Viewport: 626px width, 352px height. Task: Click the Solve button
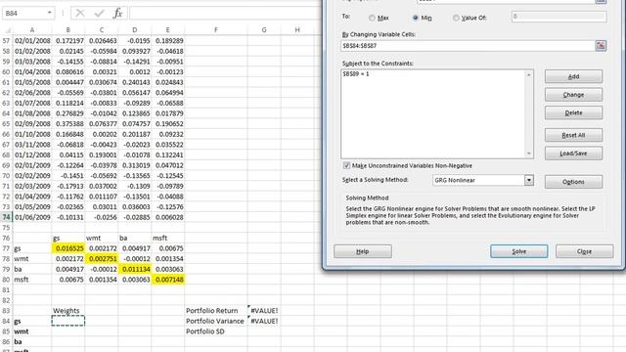click(x=519, y=251)
